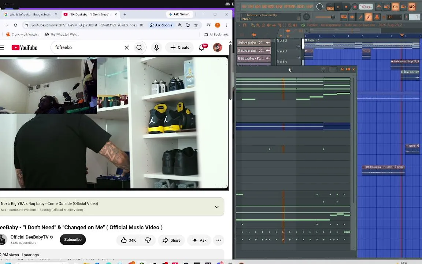Click the tempo display showing 140.000

[366, 7]
